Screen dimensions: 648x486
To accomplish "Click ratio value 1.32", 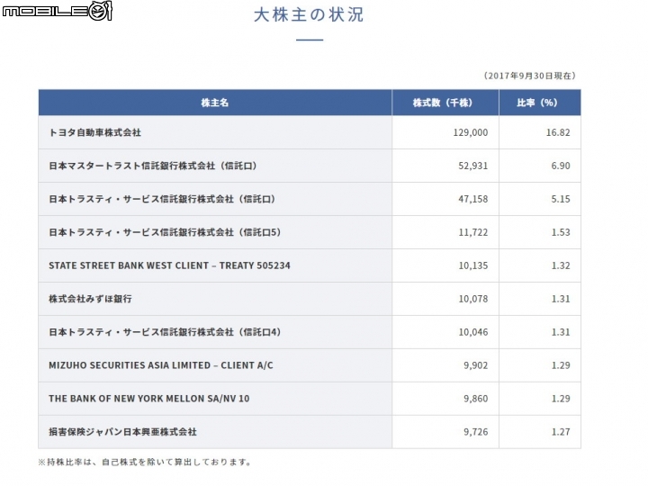I will pos(561,265).
